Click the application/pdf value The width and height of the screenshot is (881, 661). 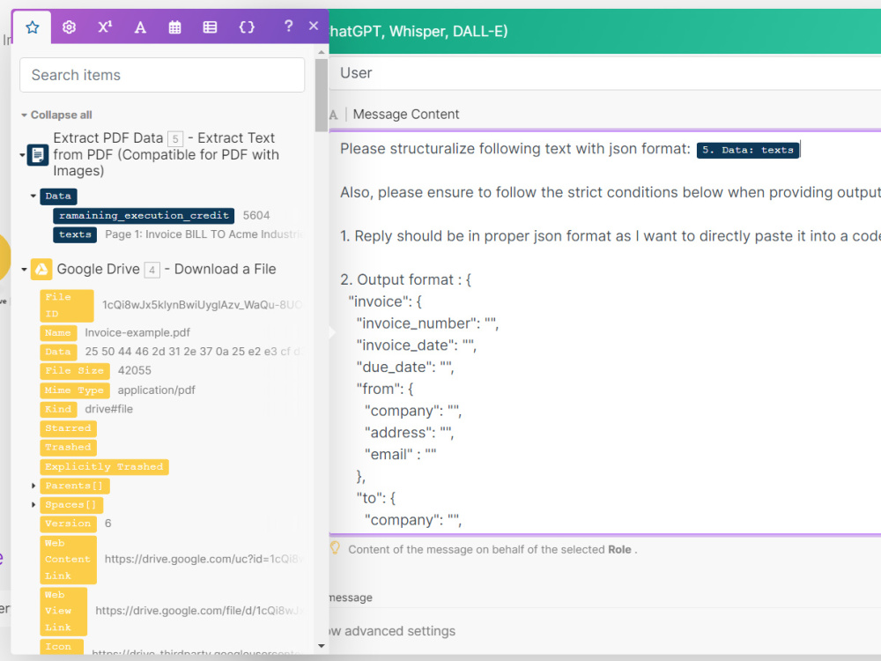(156, 390)
